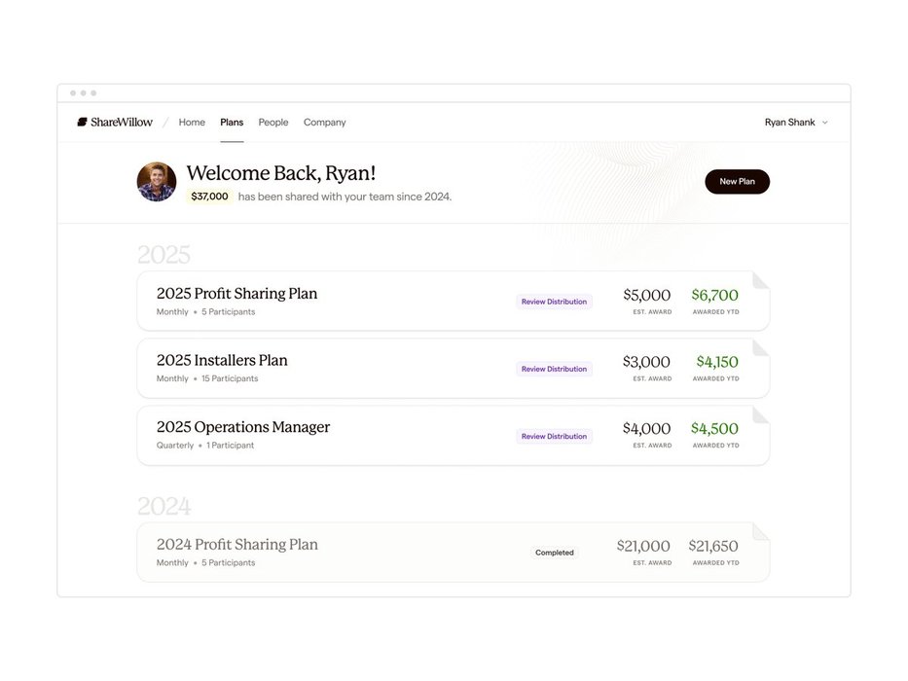Viewport: 908px width, 681px height.
Task: Click Ryan's profile avatar photo
Action: (157, 182)
